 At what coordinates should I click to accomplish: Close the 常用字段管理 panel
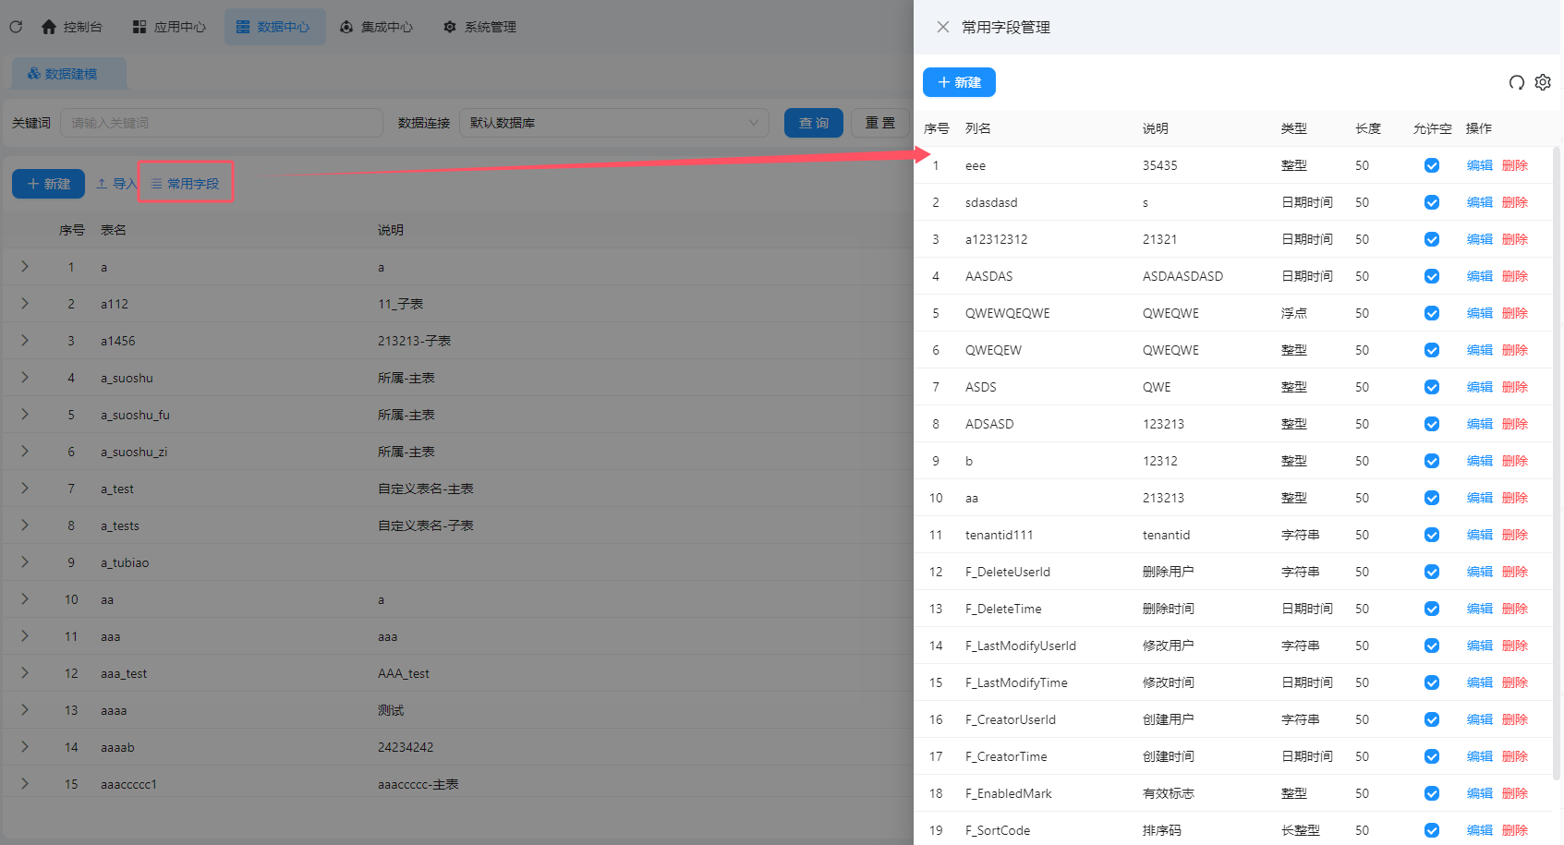(943, 27)
